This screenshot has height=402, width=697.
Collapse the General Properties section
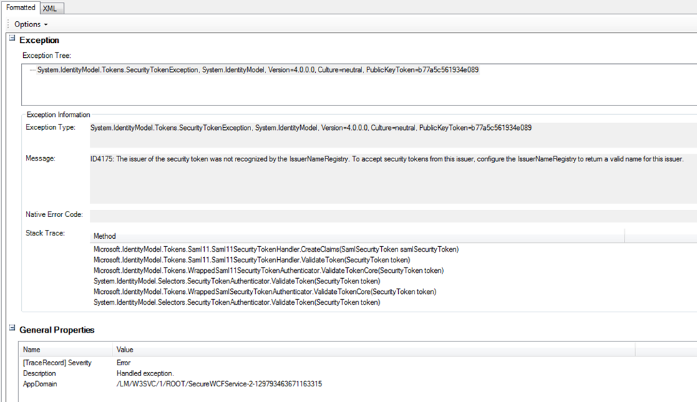point(12,329)
